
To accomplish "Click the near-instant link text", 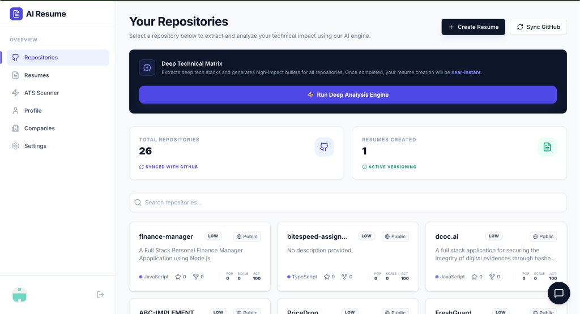I will [x=466, y=72].
